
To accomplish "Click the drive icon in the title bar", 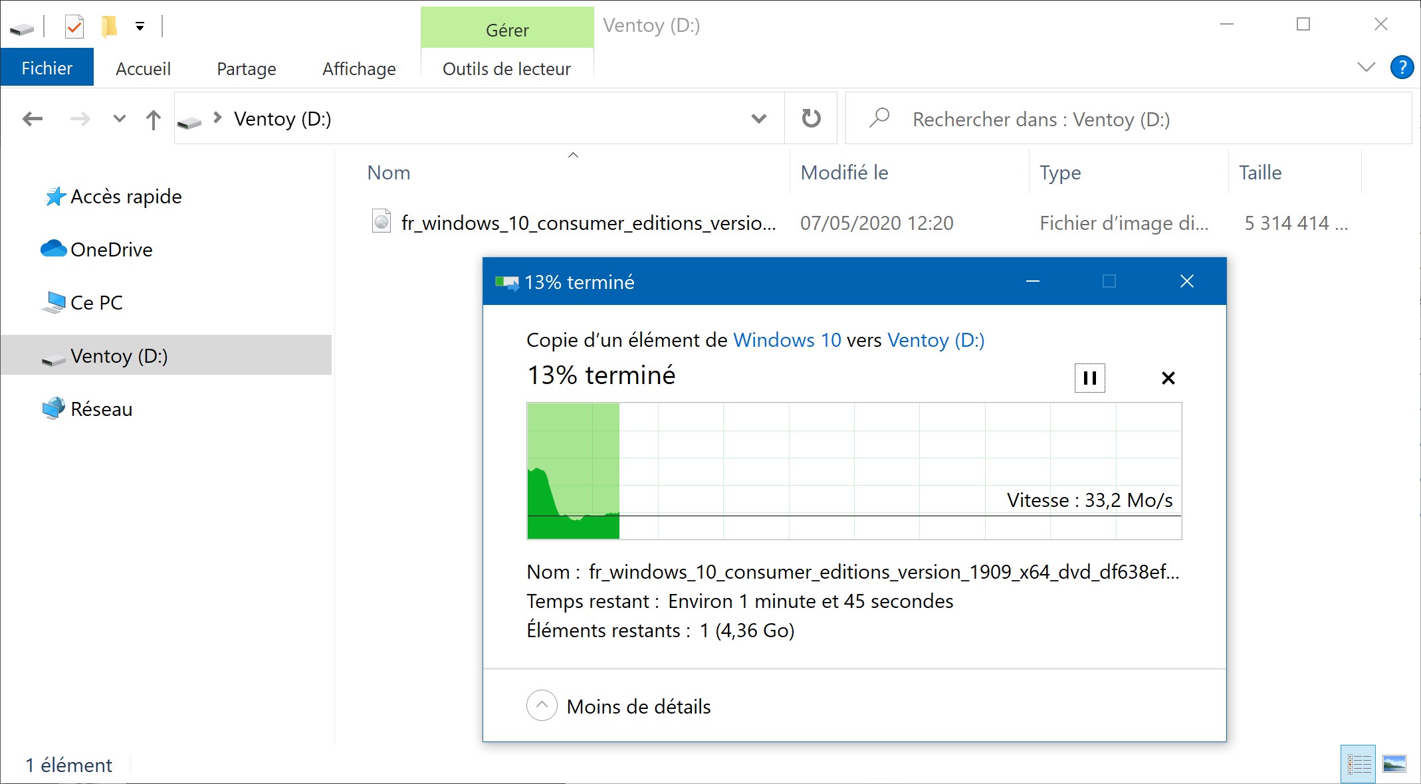I will [22, 28].
